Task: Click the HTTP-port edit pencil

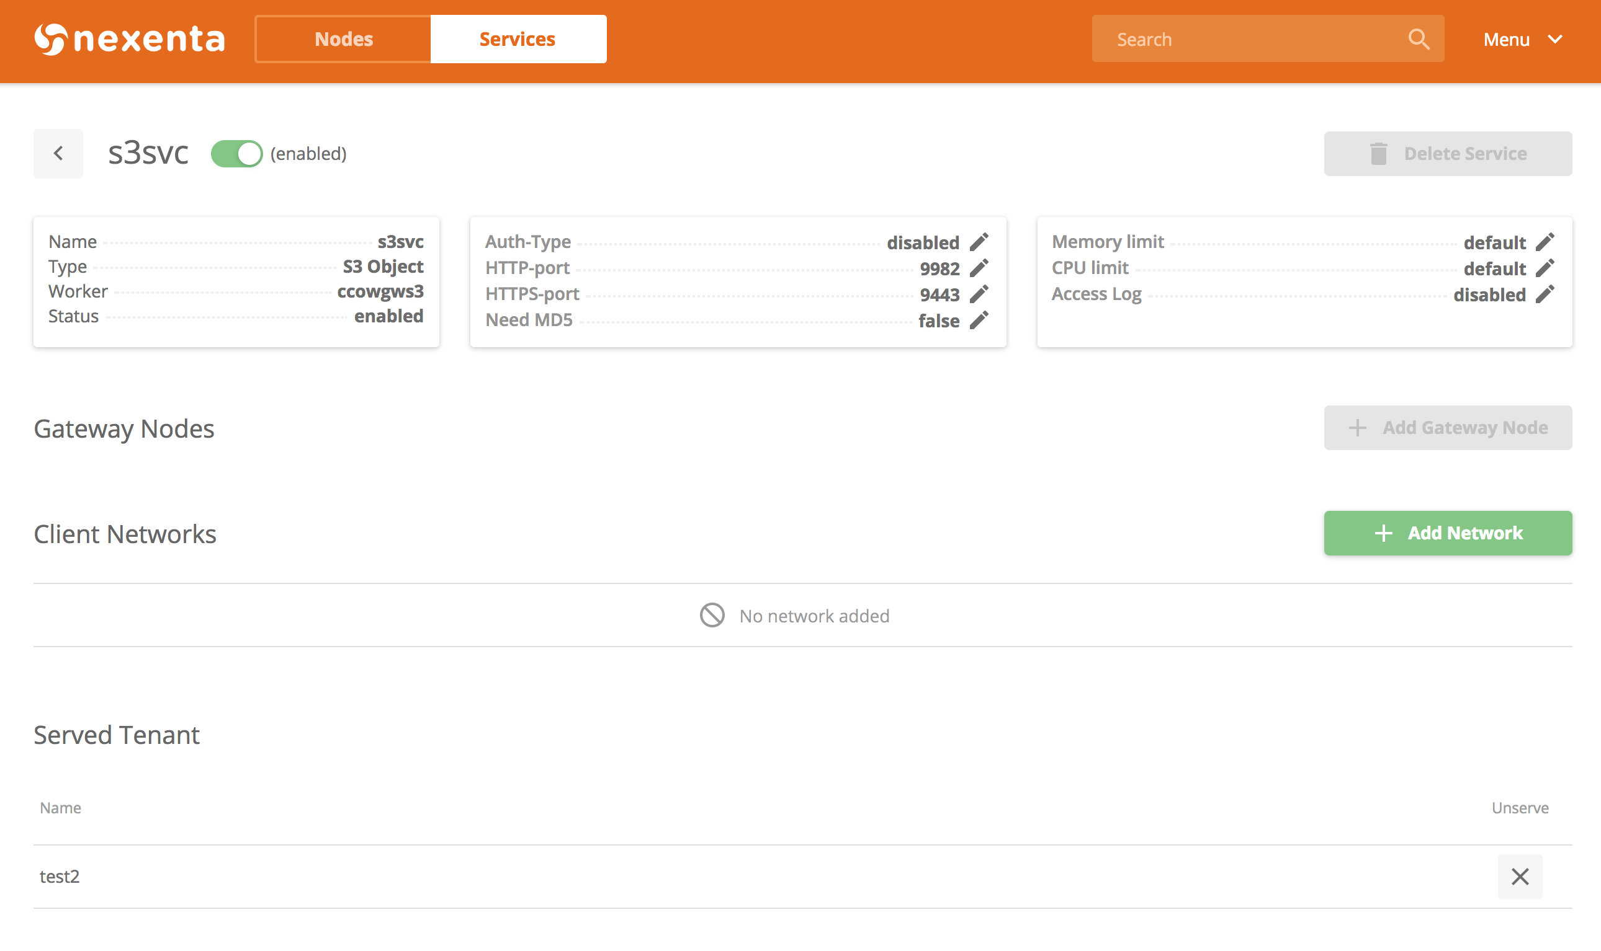Action: point(978,268)
